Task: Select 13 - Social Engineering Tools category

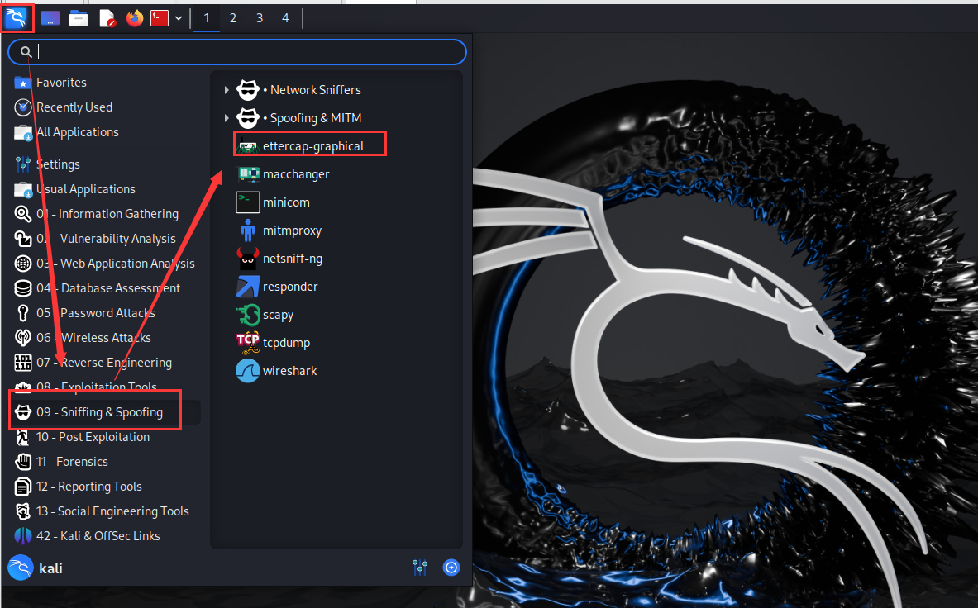Action: coord(106,511)
